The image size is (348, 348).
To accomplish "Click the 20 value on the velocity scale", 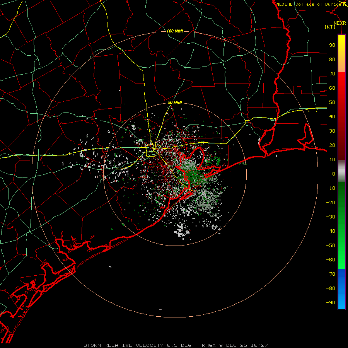I will (332, 145).
